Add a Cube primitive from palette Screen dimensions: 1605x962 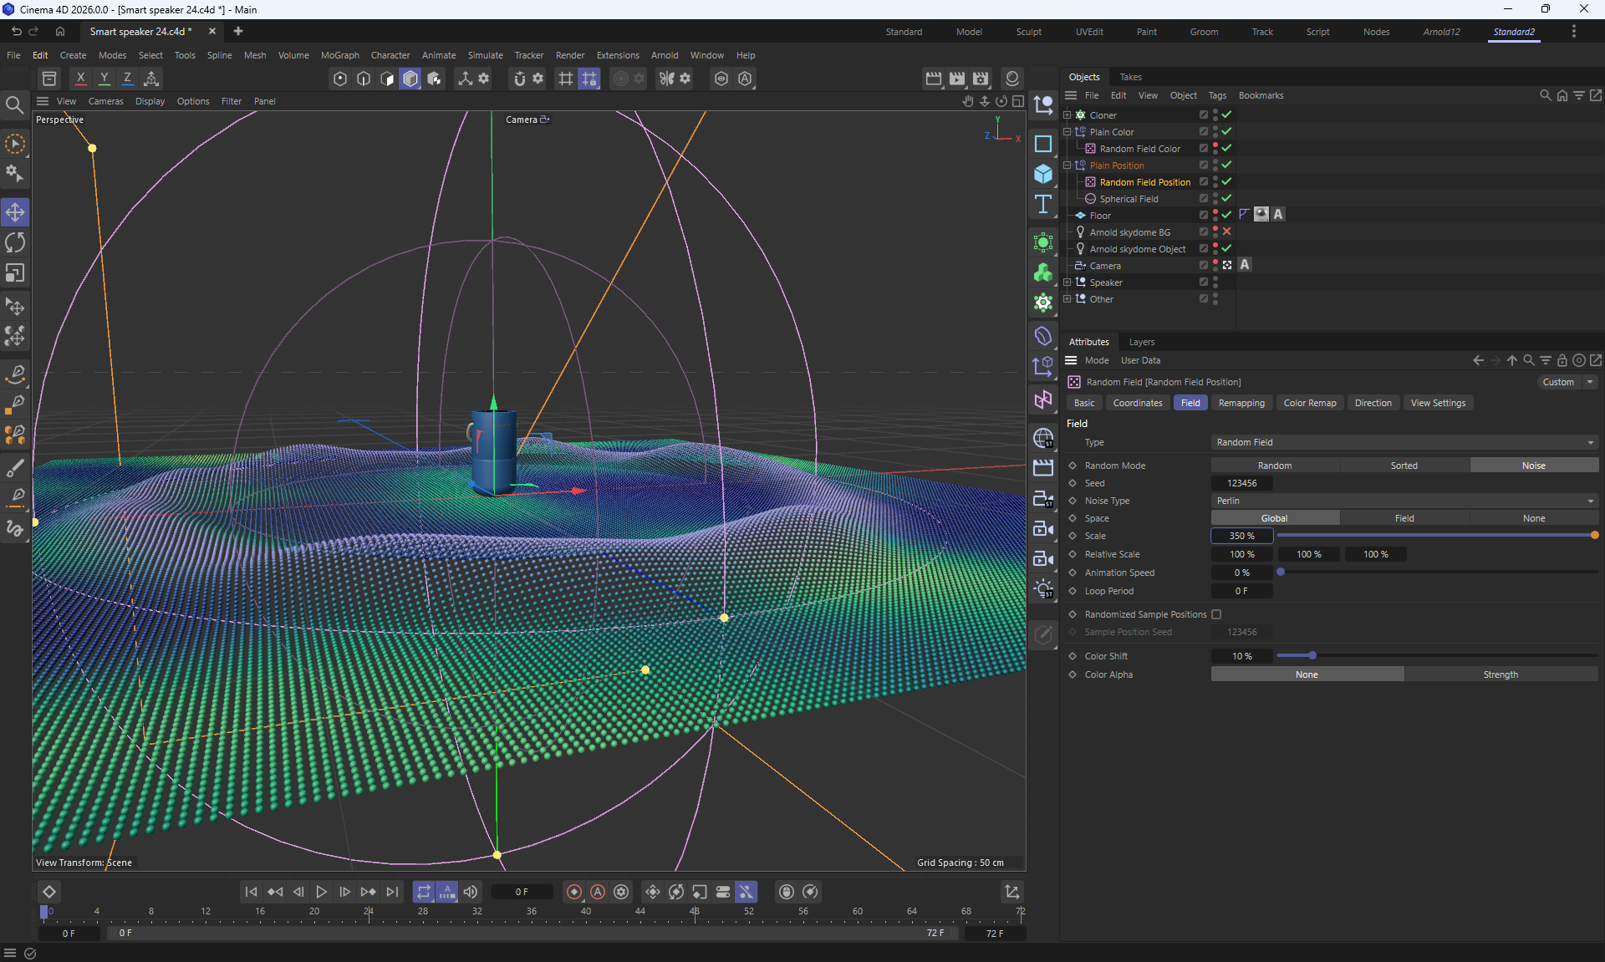(x=1042, y=174)
